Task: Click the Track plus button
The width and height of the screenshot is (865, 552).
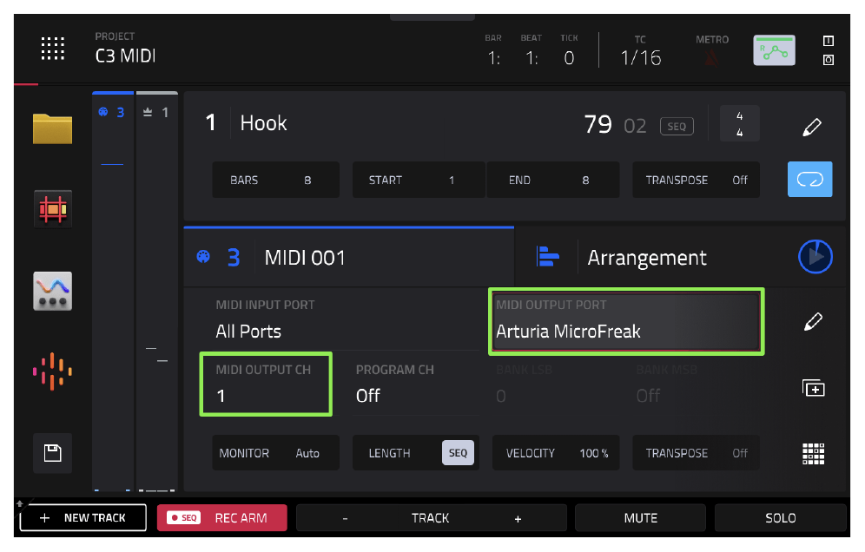Action: point(518,518)
